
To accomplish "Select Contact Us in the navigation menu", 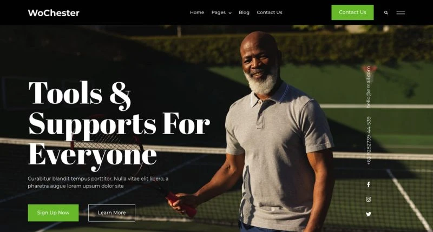I will point(269,12).
